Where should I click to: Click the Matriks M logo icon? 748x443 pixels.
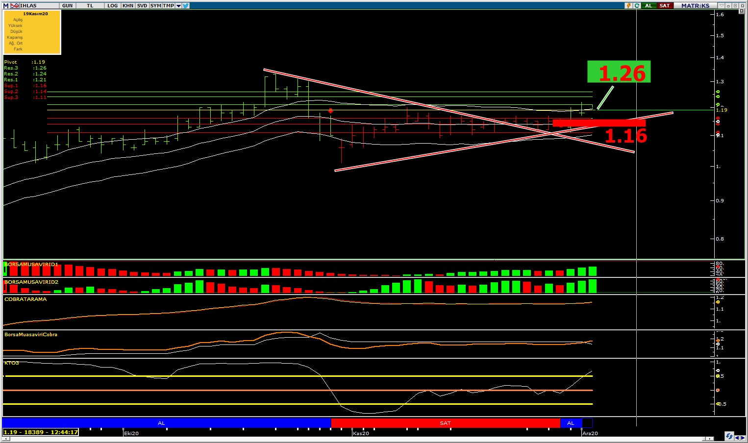coord(6,5)
